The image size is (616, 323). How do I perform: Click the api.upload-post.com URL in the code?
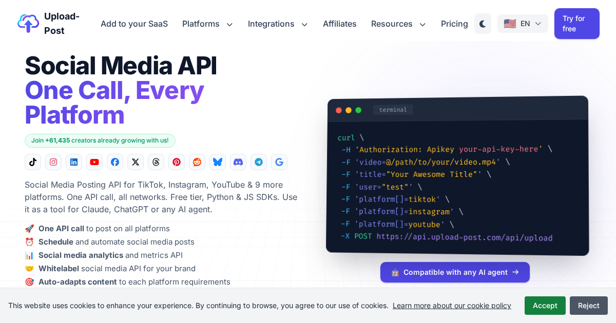(x=465, y=237)
